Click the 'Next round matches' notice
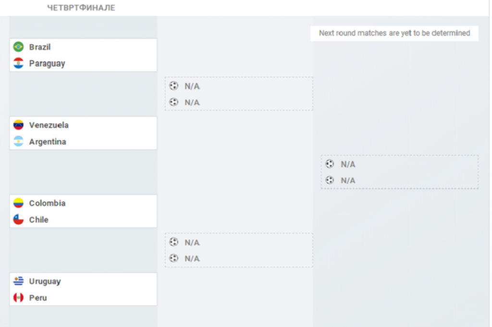The width and height of the screenshot is (492, 327). (x=394, y=34)
